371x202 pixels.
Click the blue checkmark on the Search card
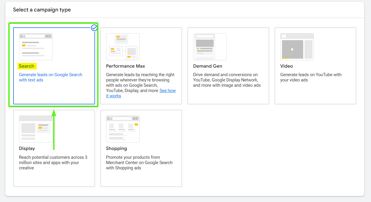tap(94, 28)
